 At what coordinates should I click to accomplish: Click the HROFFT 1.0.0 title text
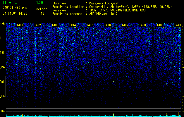[x=23, y=2]
